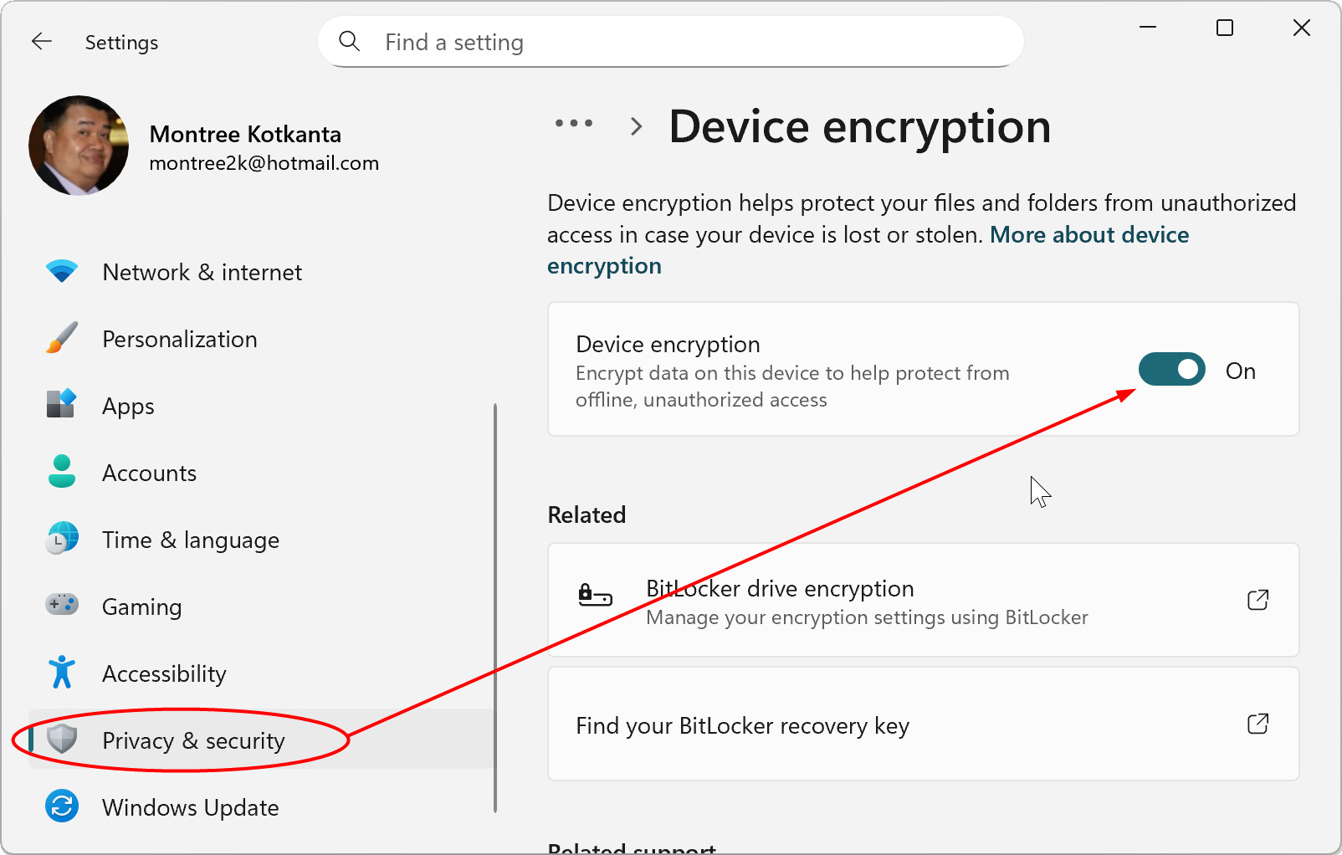This screenshot has width=1342, height=855.
Task: Select the Privacy & security menu entry
Action: pyautogui.click(x=192, y=740)
